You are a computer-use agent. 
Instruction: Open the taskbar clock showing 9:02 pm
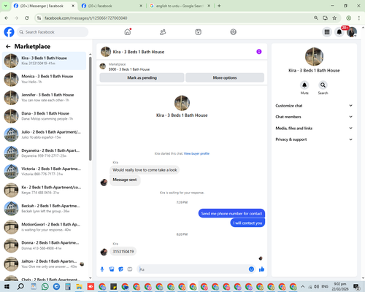[x=340, y=286]
